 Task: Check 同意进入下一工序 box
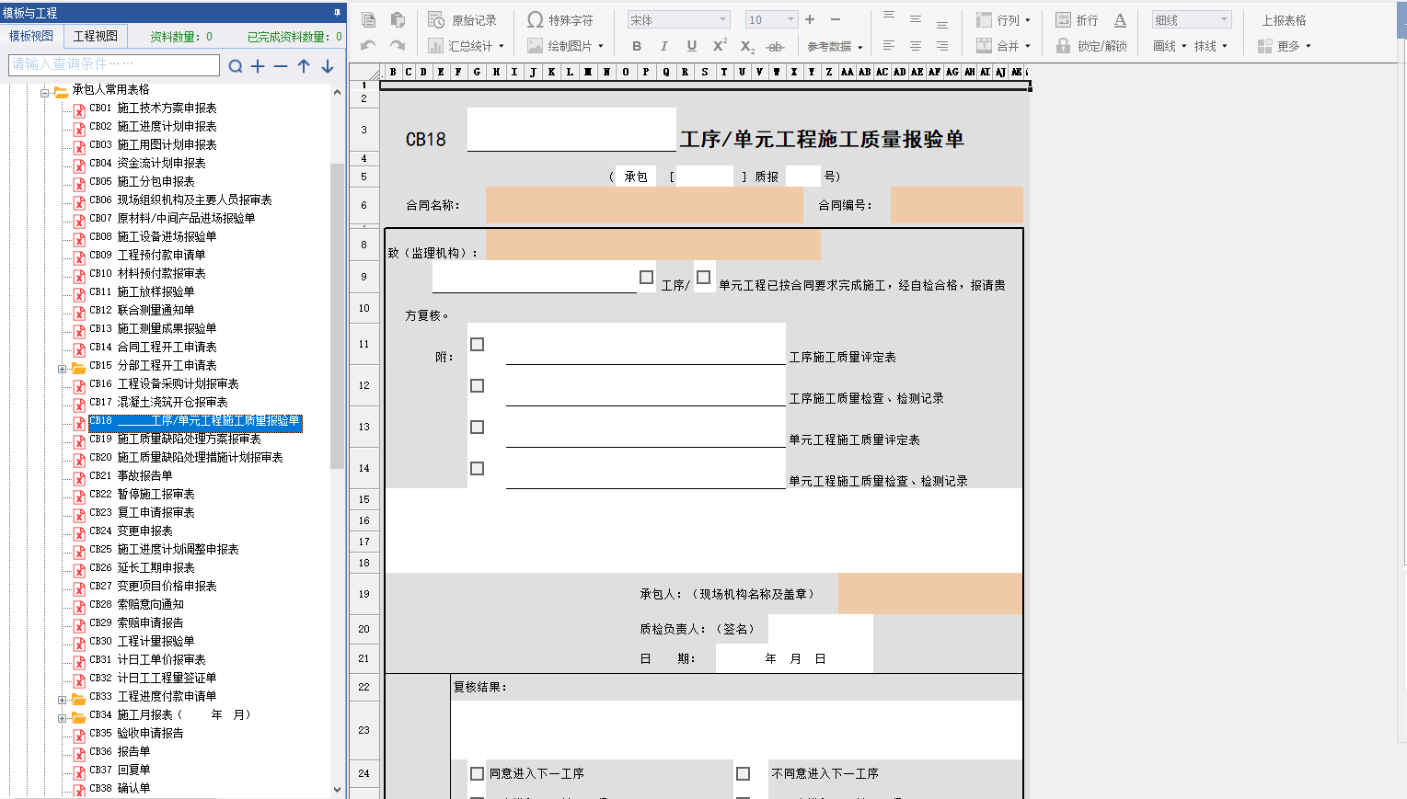click(477, 774)
